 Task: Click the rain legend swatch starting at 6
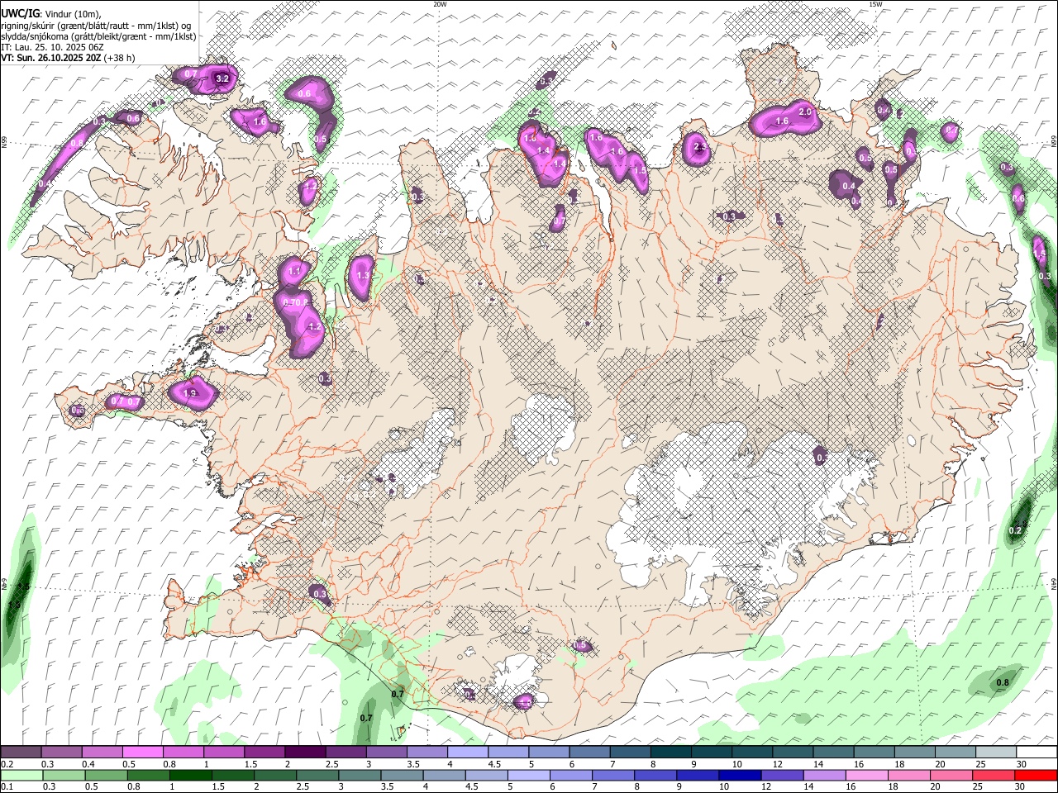[x=570, y=775]
